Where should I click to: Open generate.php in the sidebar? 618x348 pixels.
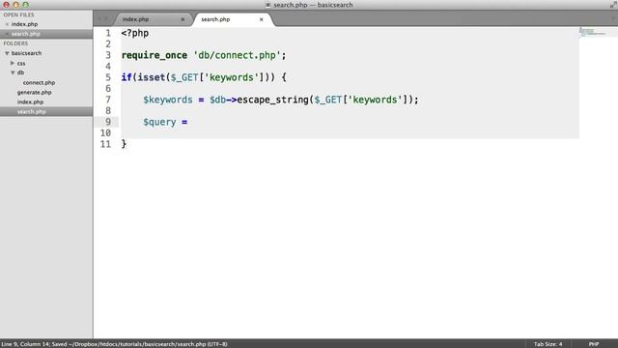click(34, 93)
